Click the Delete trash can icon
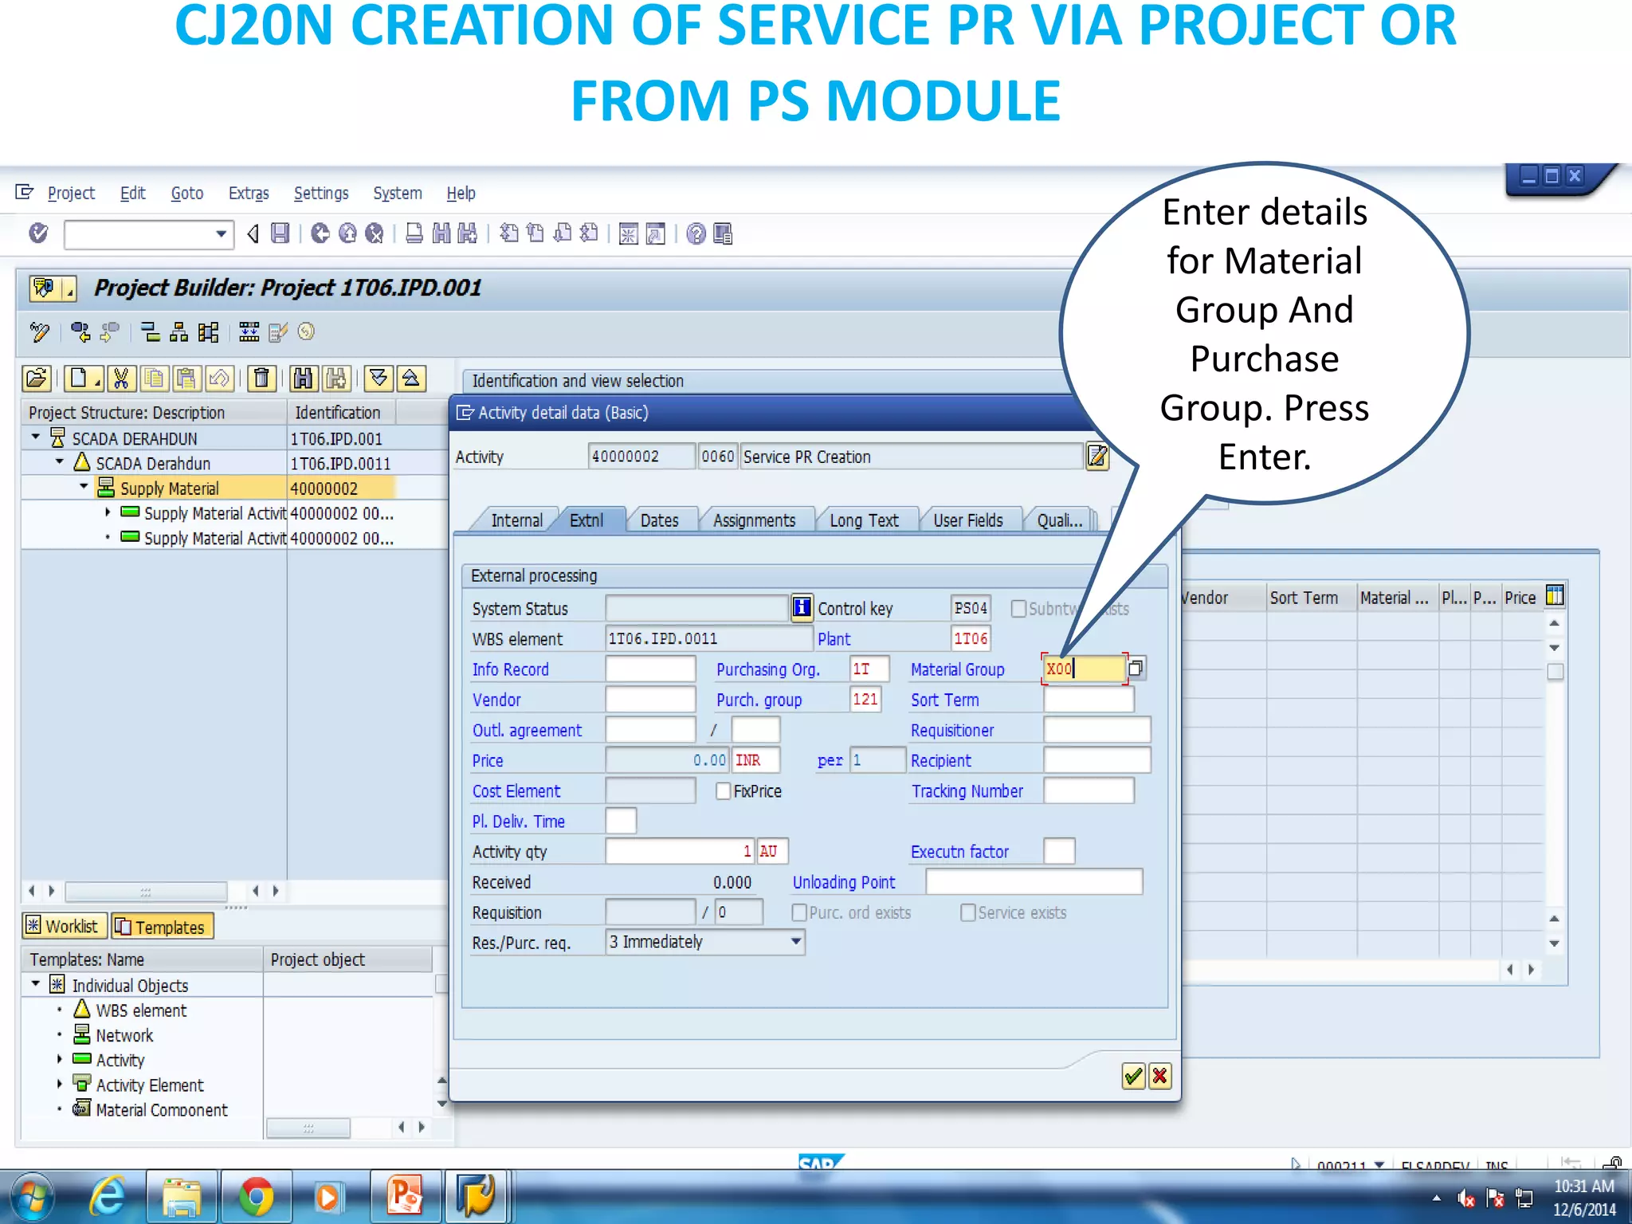Viewport: 1632px width, 1224px height. click(x=261, y=379)
